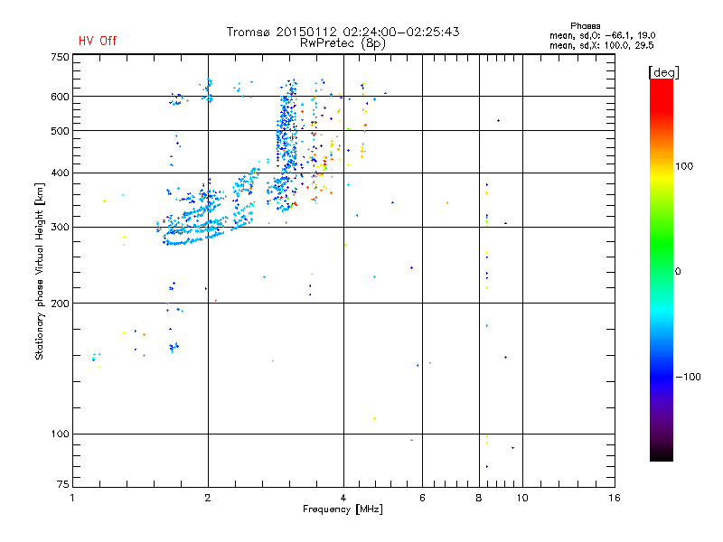Click the '500' y-axis label
The width and height of the screenshot is (723, 542).
[60, 131]
